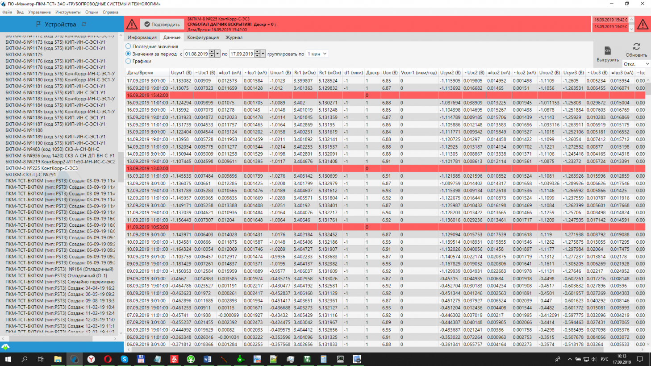Open Yandex Browser from the taskbar

click(x=91, y=359)
